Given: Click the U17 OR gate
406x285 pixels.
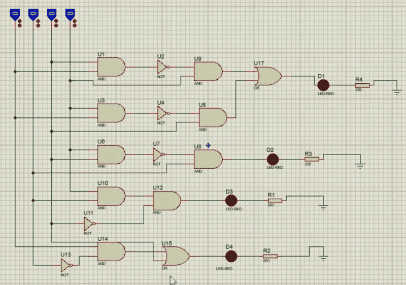Looking at the screenshot, I should [x=268, y=76].
